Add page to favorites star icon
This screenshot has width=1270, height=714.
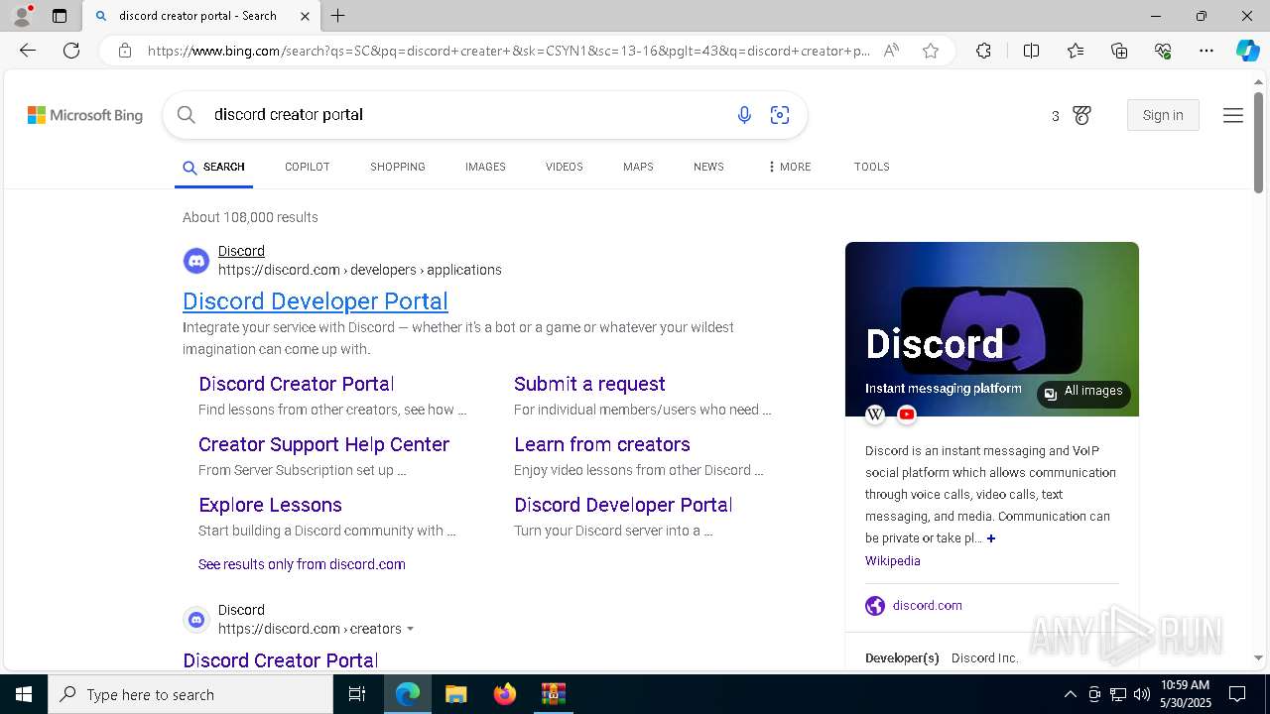point(931,51)
